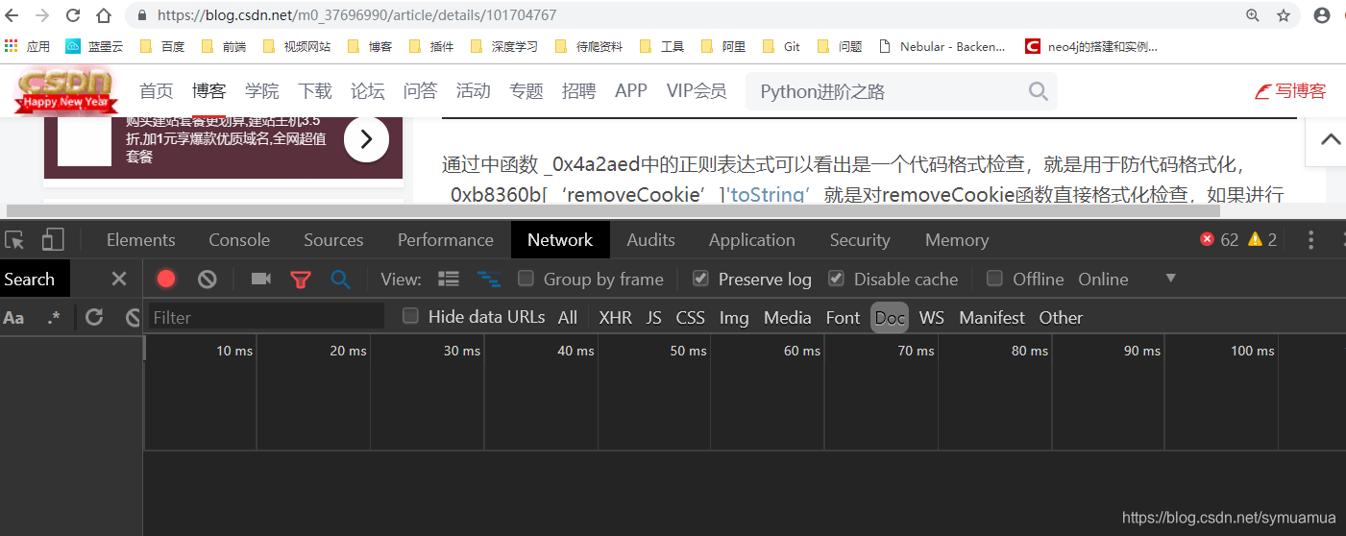Image resolution: width=1346 pixels, height=536 pixels.
Task: Toggle Match Case Aa in search
Action: tap(13, 317)
